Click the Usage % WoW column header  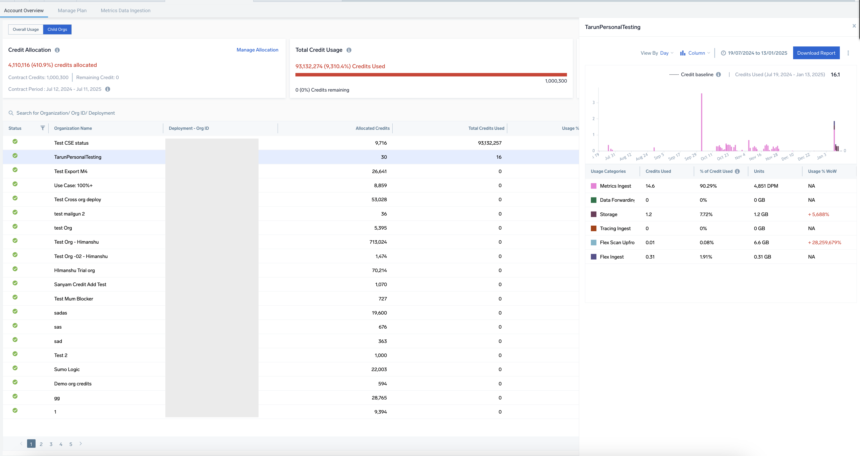(x=822, y=171)
